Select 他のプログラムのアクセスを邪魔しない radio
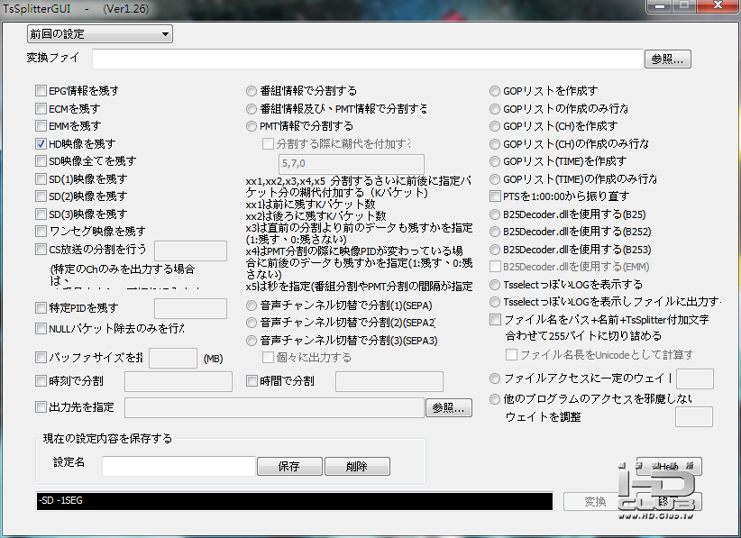The width and height of the screenshot is (741, 538). [495, 399]
